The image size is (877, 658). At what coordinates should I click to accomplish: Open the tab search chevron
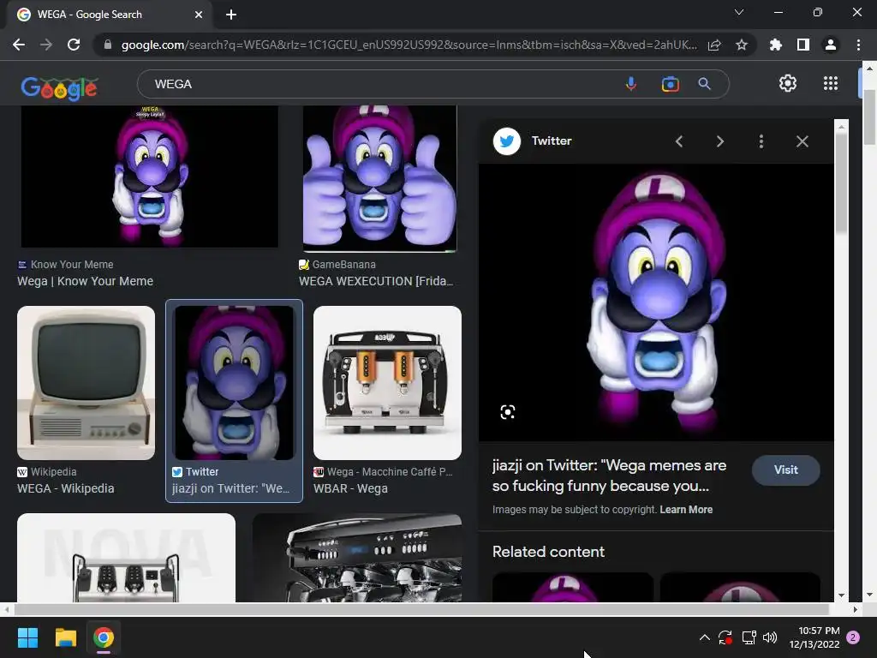[739, 12]
